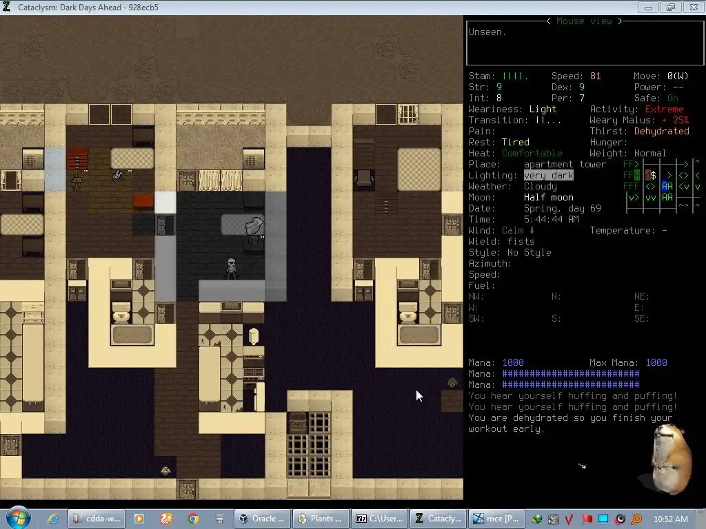
Task: Click 'You are dehydrated' log message
Action: tap(570, 424)
